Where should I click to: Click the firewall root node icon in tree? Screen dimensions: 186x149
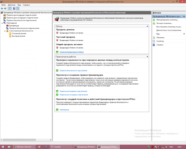(x=2, y=12)
